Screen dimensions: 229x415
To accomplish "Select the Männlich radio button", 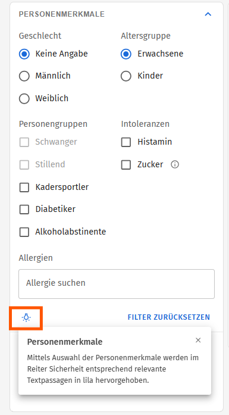I will pos(24,76).
